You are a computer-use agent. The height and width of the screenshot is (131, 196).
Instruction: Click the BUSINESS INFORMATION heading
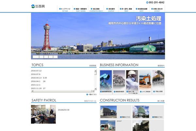coord(119,65)
